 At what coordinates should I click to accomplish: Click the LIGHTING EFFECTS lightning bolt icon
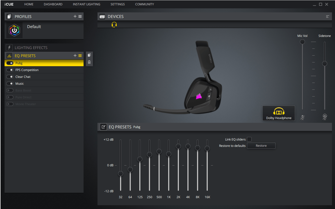[9, 48]
